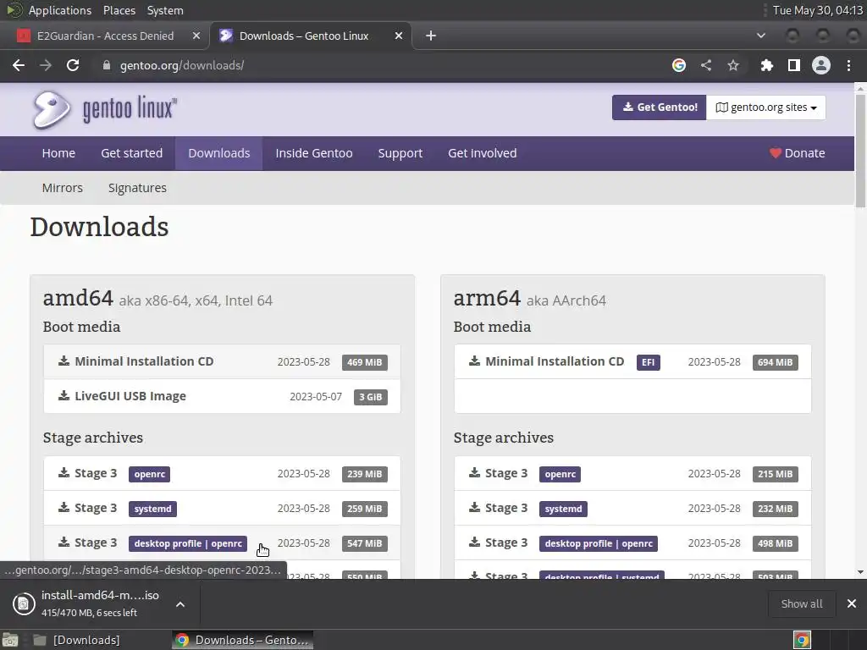Viewport: 867px width, 650px height.
Task: Open the Signatures sub-navigation link
Action: pyautogui.click(x=137, y=188)
